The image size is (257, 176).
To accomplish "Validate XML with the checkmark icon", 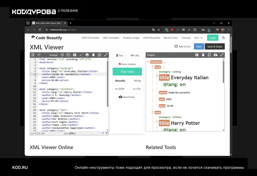I will click(x=81, y=55).
